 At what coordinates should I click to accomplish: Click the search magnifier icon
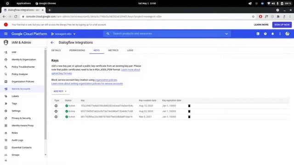point(108,34)
